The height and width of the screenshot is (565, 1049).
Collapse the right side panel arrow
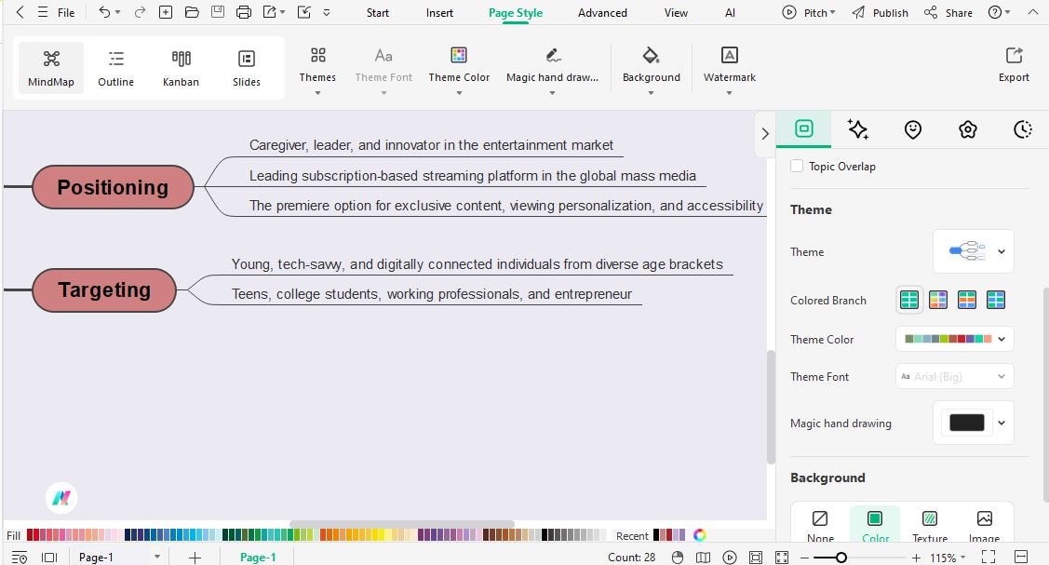tap(765, 134)
